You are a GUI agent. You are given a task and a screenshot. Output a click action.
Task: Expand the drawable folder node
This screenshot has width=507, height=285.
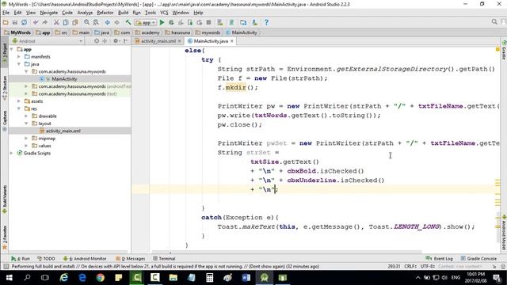point(26,116)
